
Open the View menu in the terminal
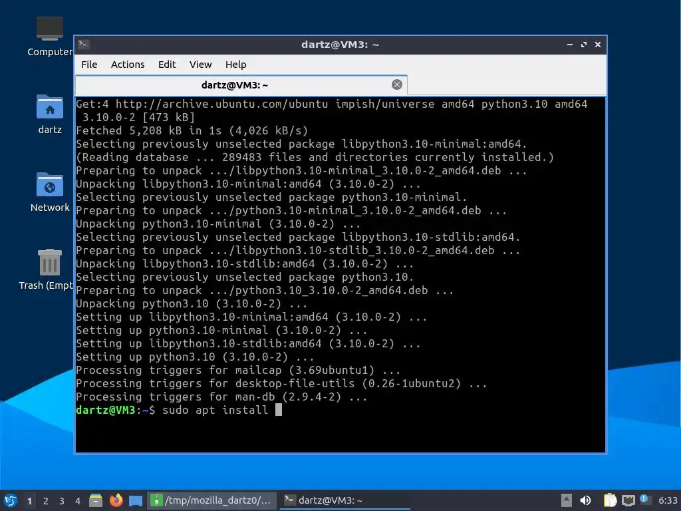(200, 65)
